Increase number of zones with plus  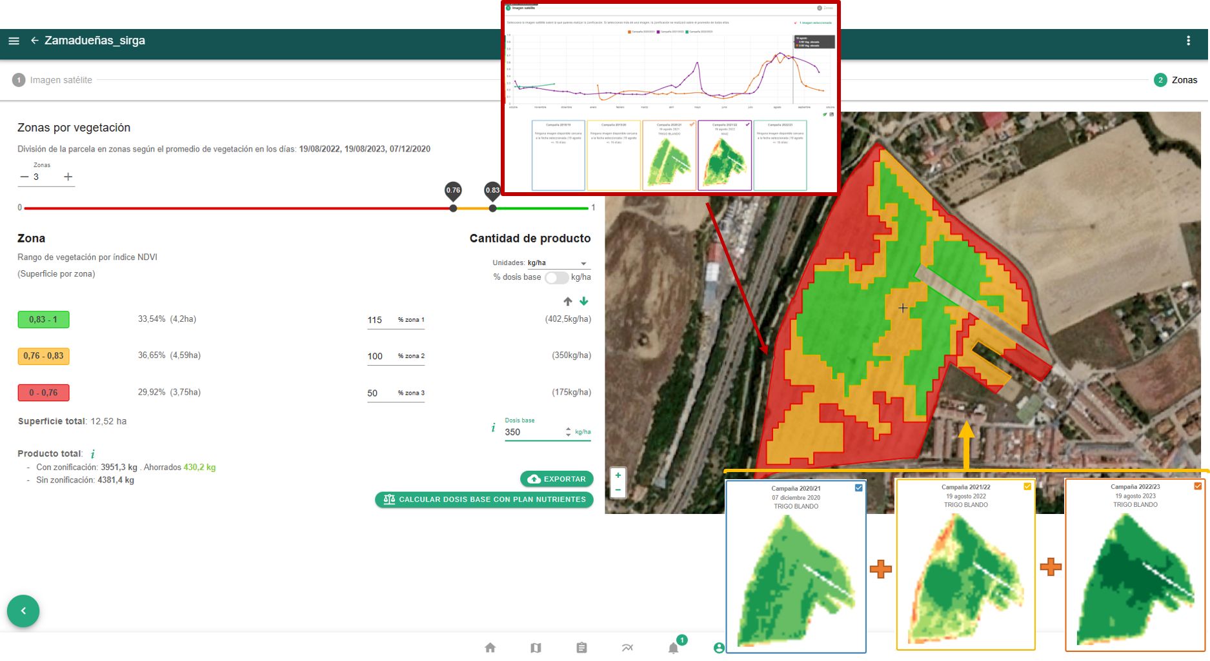coord(68,177)
